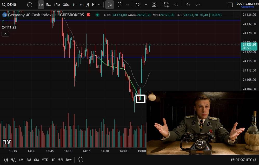Switch to the 30м timeframe
Image resolution: width=259 pixels, height=165 pixels.
[x=66, y=5]
